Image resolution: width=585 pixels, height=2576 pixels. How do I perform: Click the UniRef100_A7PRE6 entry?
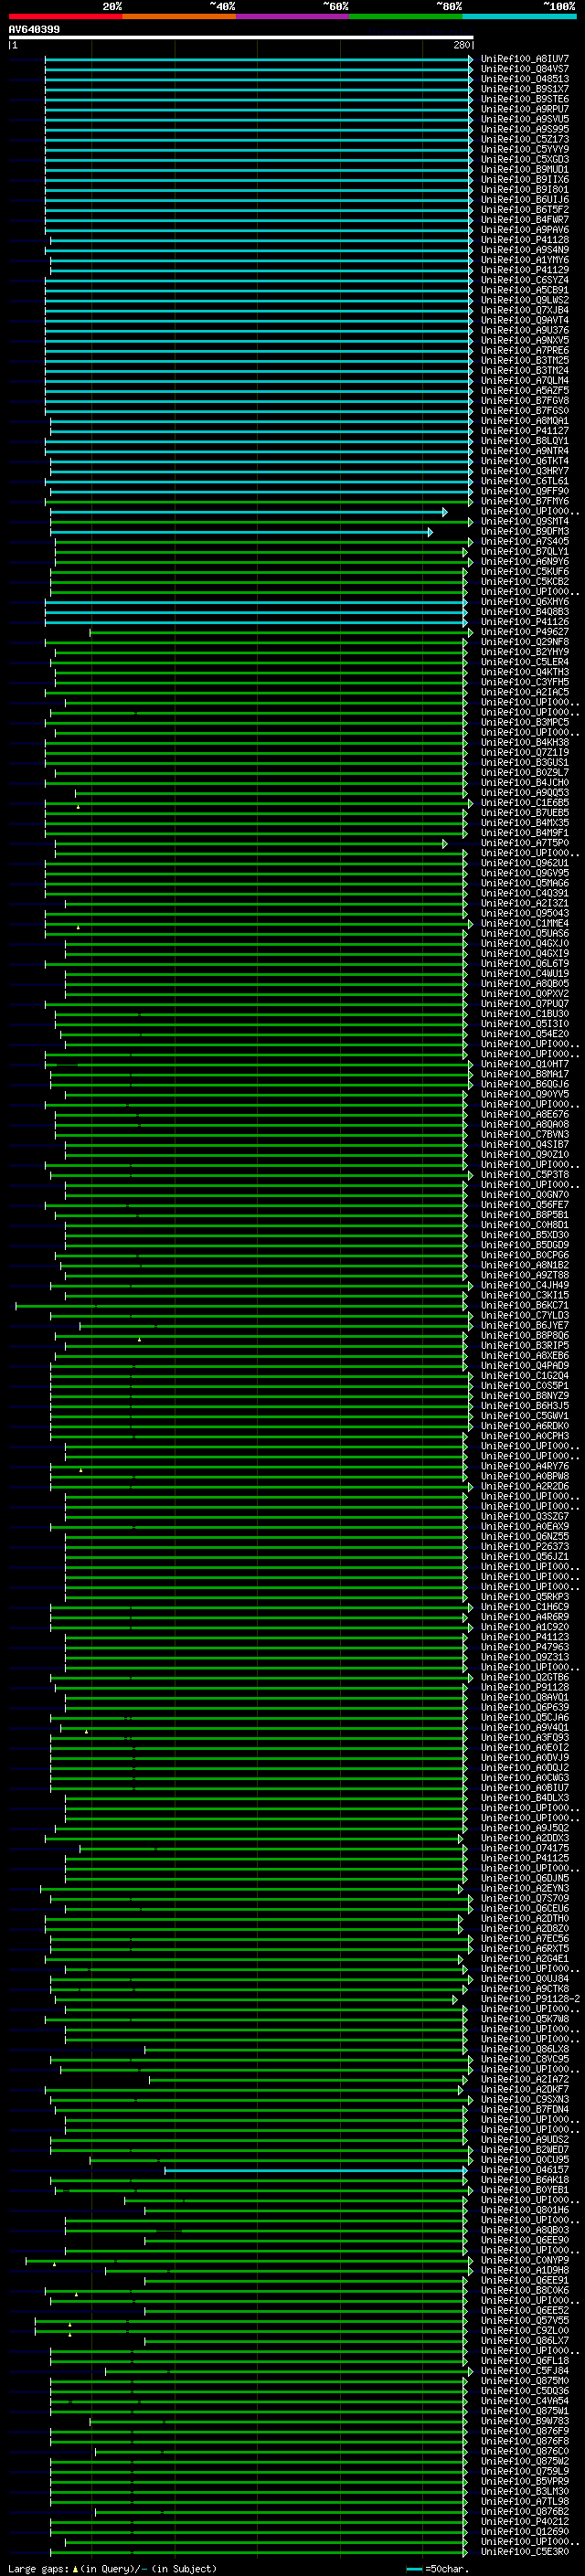tap(525, 350)
